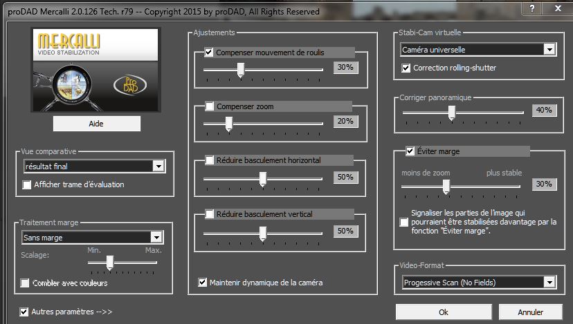Uncheck the Autres paramètres checkbox

[24, 312]
